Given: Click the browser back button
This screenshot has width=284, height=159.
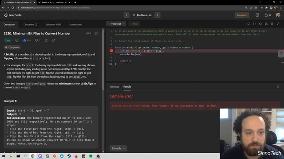Looking at the screenshot, I should (3, 8).
